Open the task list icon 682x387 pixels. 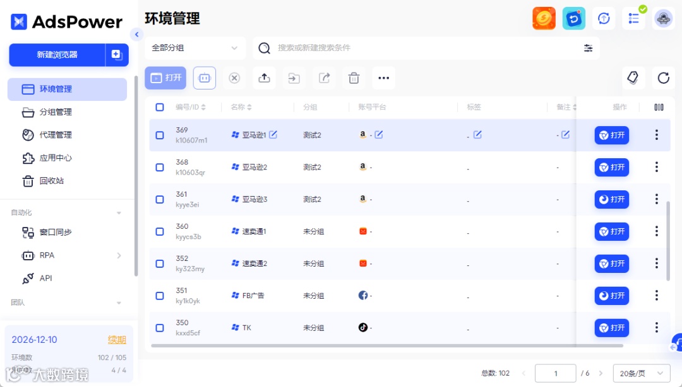[634, 19]
